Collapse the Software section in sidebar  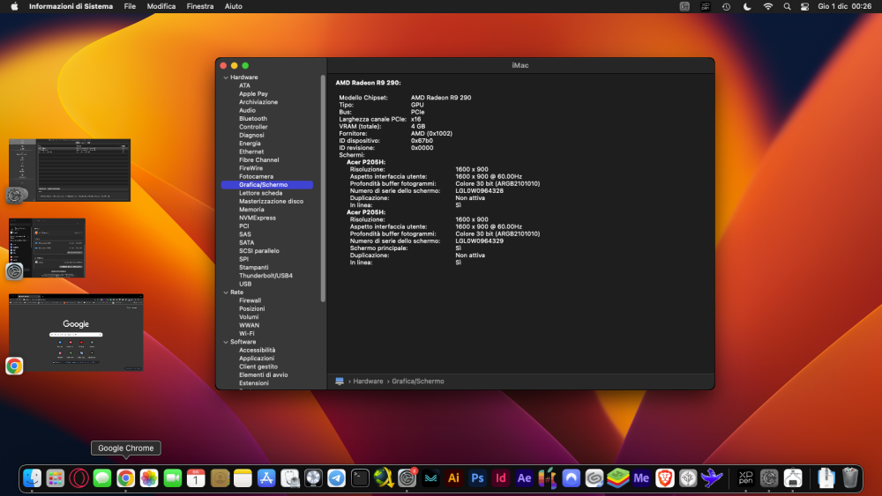pyautogui.click(x=226, y=342)
